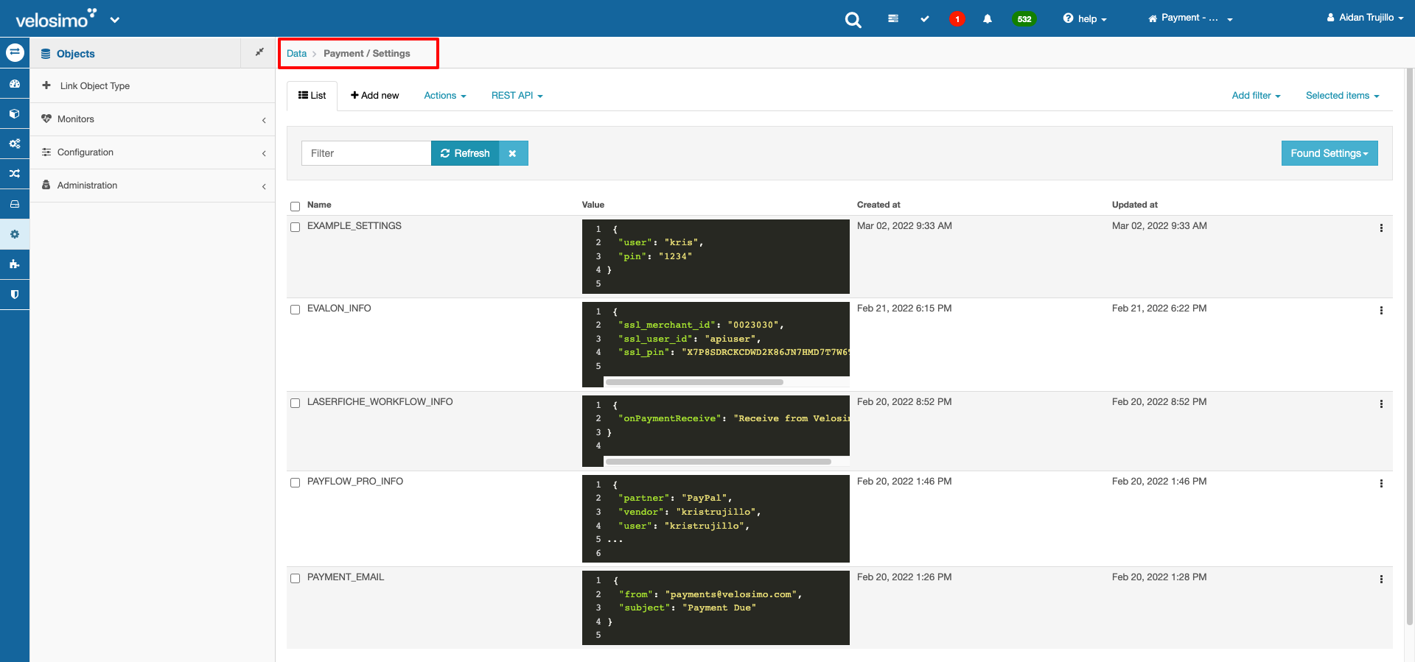Click the horizontal scrollbar in EVALON_INFO code
1415x662 pixels.
pyautogui.click(x=694, y=382)
